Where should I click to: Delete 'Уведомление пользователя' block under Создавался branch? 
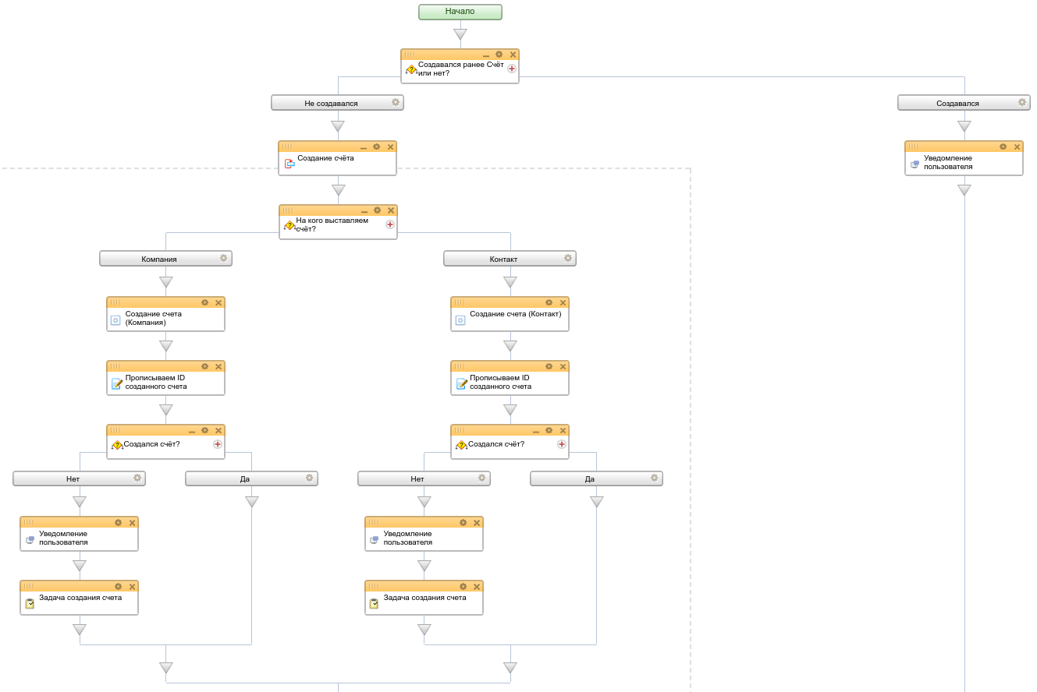1017,147
